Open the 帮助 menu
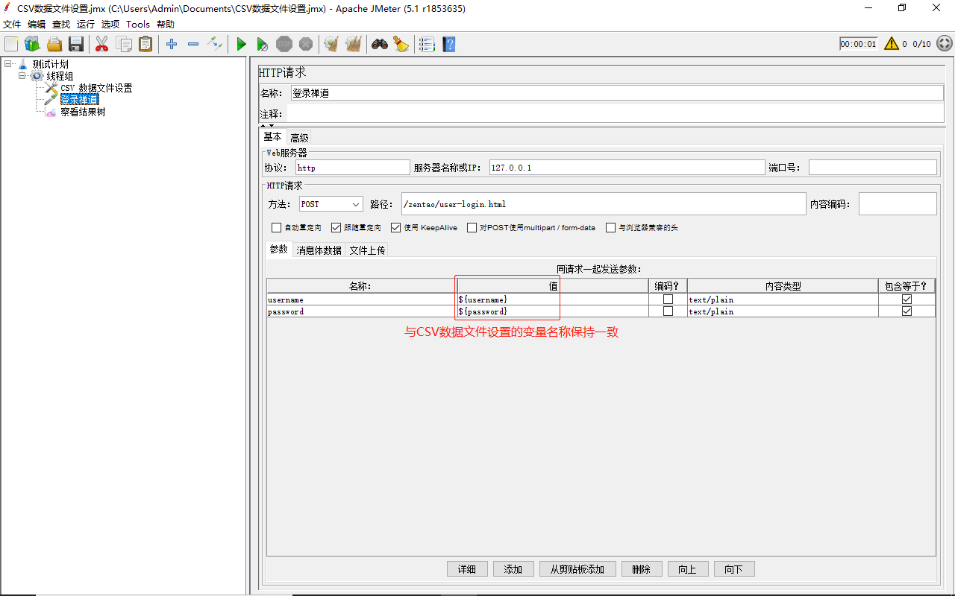The image size is (955, 596). [x=166, y=24]
